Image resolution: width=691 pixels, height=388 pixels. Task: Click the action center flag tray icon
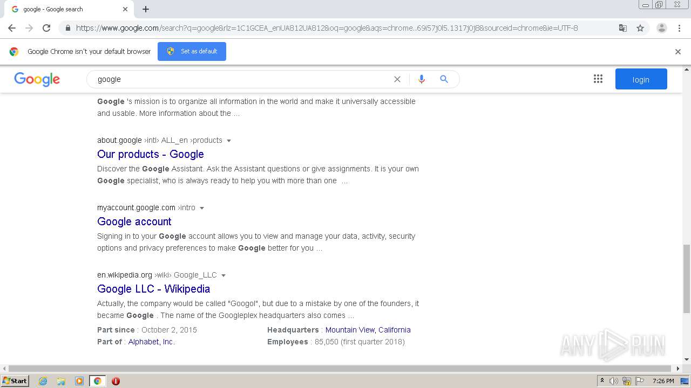coord(639,381)
